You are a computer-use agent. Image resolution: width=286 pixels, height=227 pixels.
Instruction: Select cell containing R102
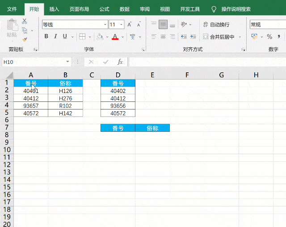point(66,106)
